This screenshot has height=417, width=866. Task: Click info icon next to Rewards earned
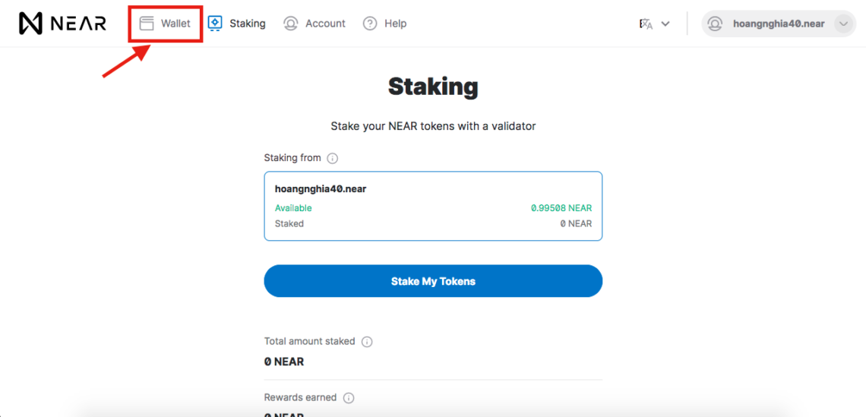tap(349, 398)
